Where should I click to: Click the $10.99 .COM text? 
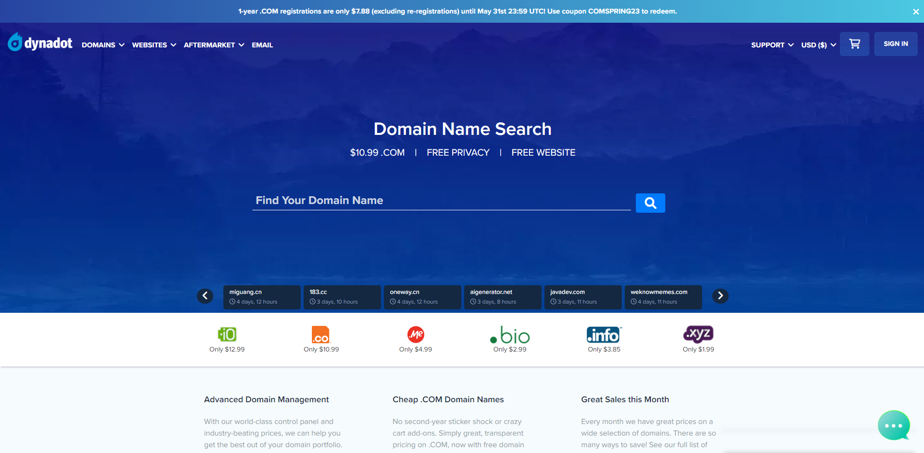(377, 153)
